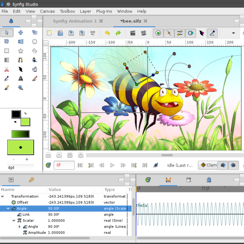The width and height of the screenshot is (244, 244).
Task: Lock future keyframe toggle
Action: 233,165
